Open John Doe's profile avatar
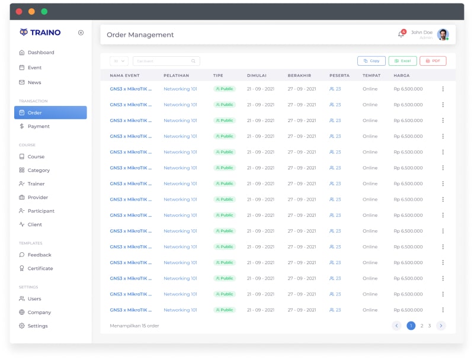Viewport: 474px width, 360px height. click(x=443, y=34)
